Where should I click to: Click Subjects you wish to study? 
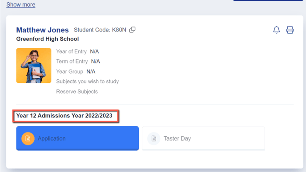88,81
